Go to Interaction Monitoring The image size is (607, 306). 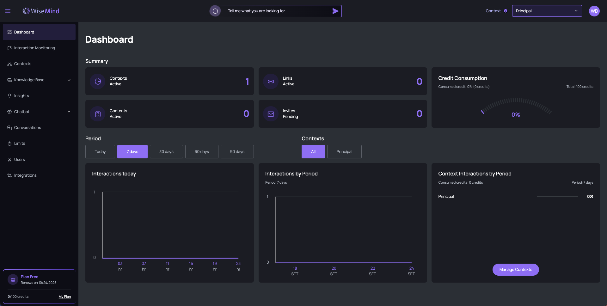(x=34, y=48)
